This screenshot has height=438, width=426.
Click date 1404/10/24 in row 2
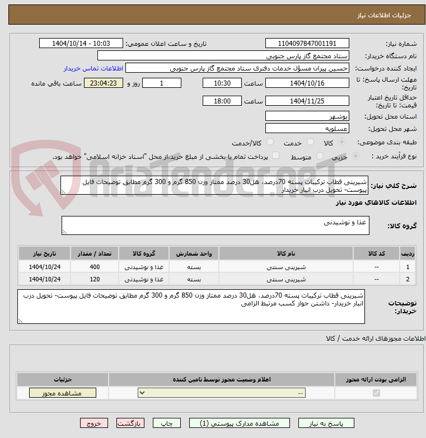tap(44, 279)
